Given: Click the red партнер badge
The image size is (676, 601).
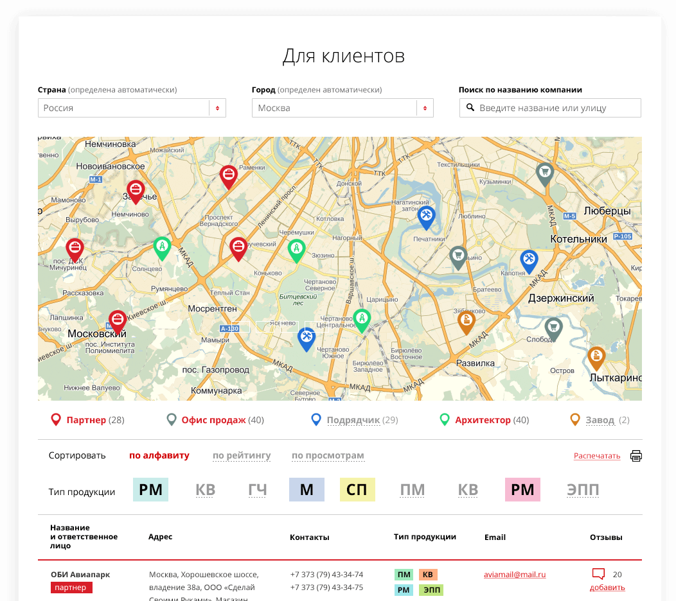Looking at the screenshot, I should 71,588.
